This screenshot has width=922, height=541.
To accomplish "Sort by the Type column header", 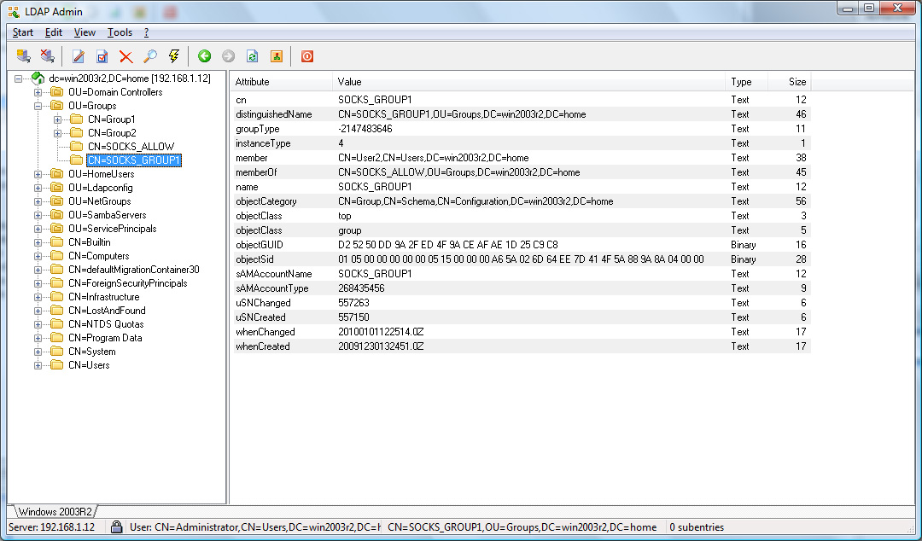I will (x=746, y=82).
